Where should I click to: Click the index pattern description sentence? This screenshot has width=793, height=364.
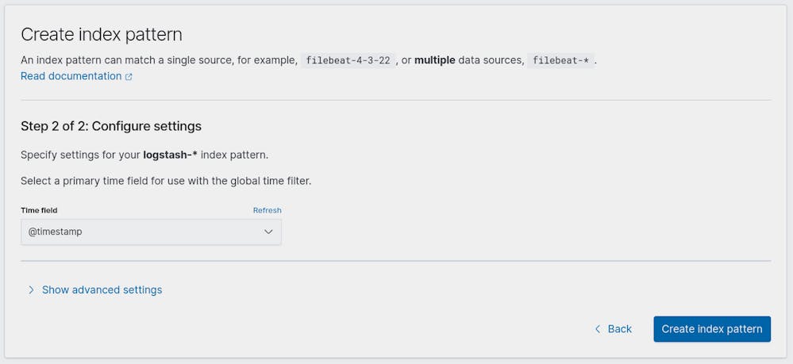click(x=159, y=60)
